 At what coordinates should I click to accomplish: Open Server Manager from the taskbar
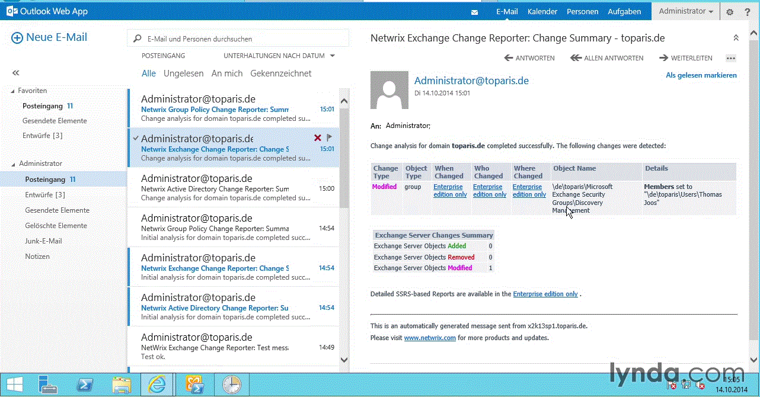click(48, 385)
